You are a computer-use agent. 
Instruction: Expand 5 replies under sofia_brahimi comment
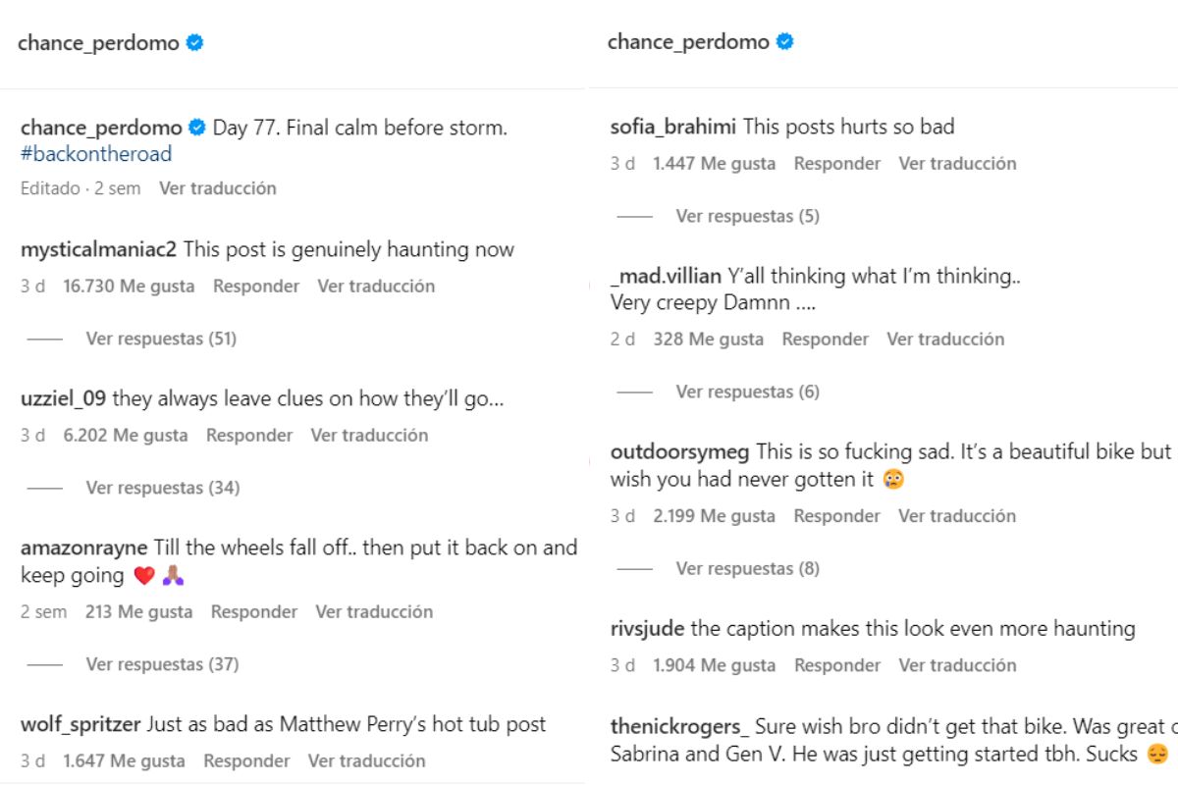pos(747,216)
